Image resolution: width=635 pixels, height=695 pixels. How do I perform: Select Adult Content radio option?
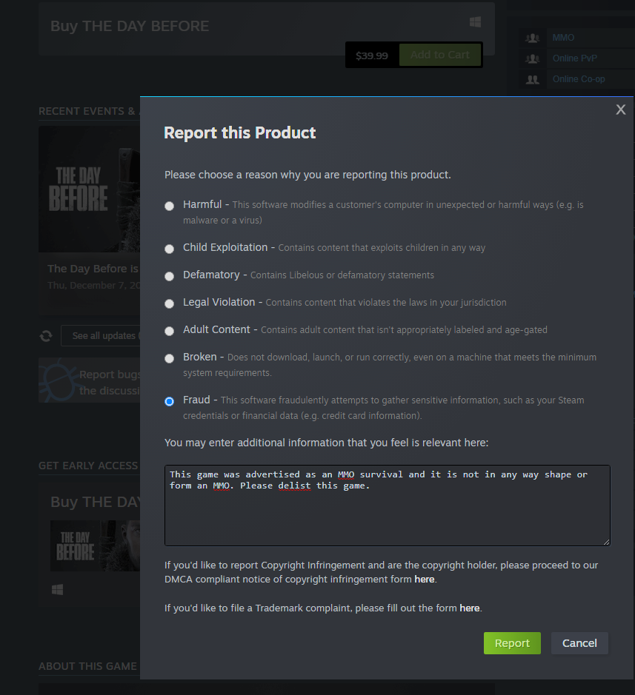pos(170,331)
